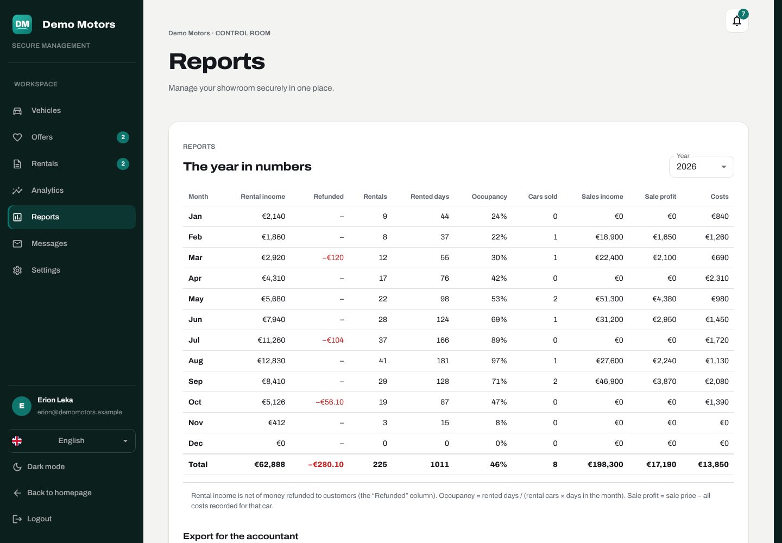Click the Cars sold column header
Image resolution: width=782 pixels, height=543 pixels.
pos(543,197)
